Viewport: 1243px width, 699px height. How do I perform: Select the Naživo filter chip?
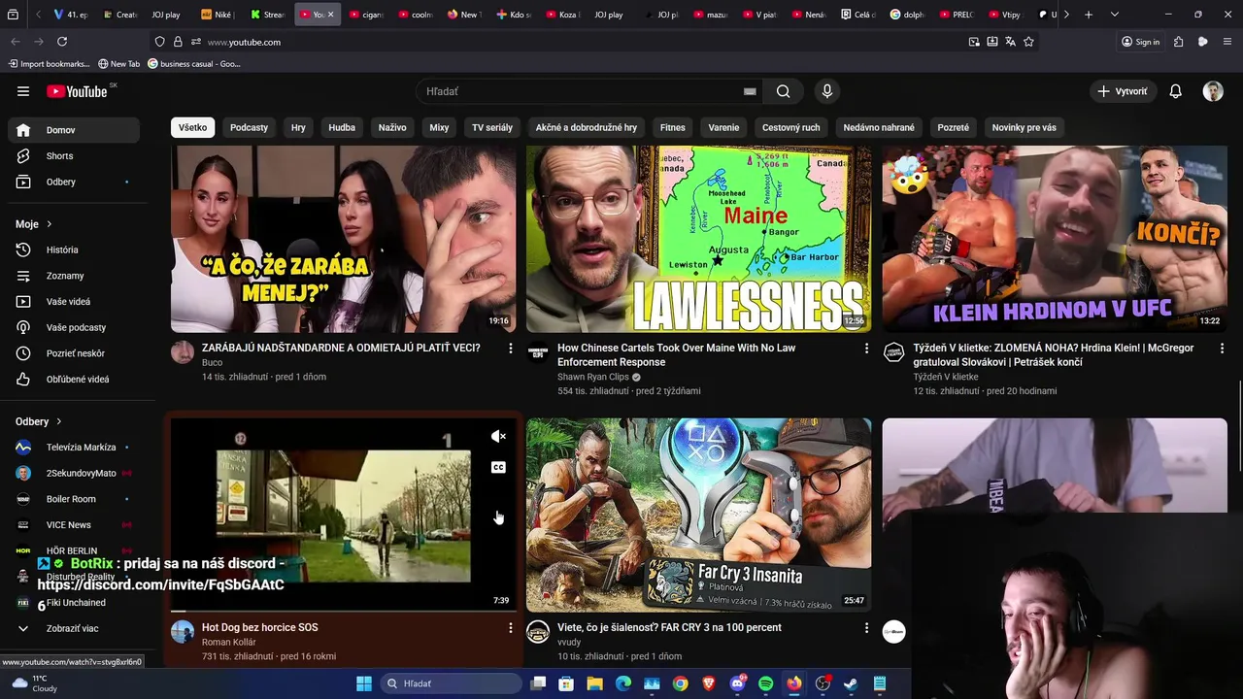point(392,127)
